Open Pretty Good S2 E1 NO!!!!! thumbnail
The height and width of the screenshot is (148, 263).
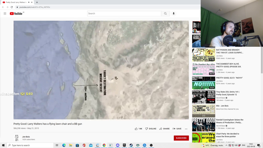coord(204,83)
